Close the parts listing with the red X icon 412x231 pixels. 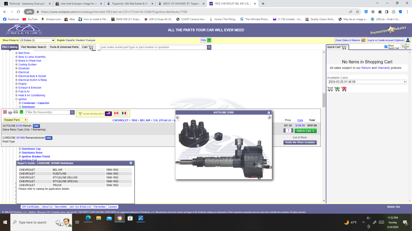pos(5,112)
